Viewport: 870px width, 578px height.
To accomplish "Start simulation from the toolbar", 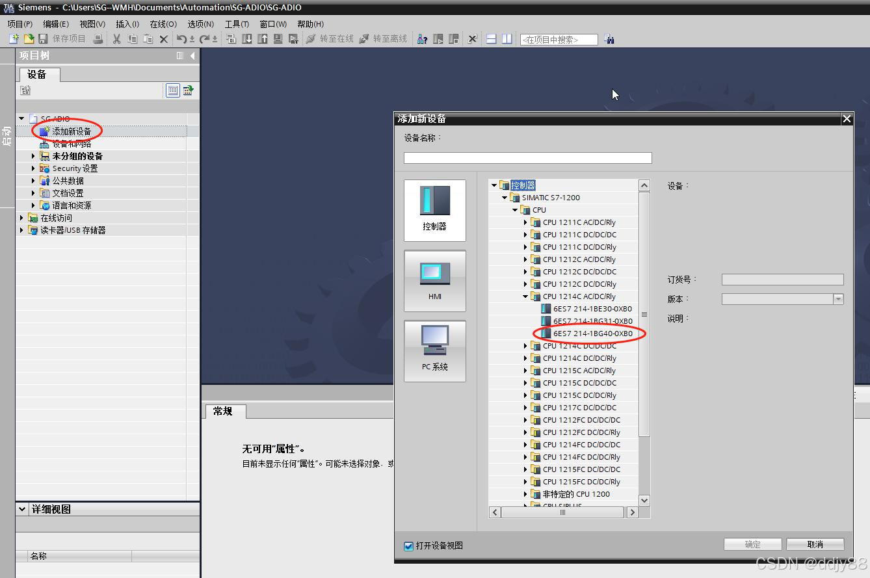I will click(x=278, y=39).
